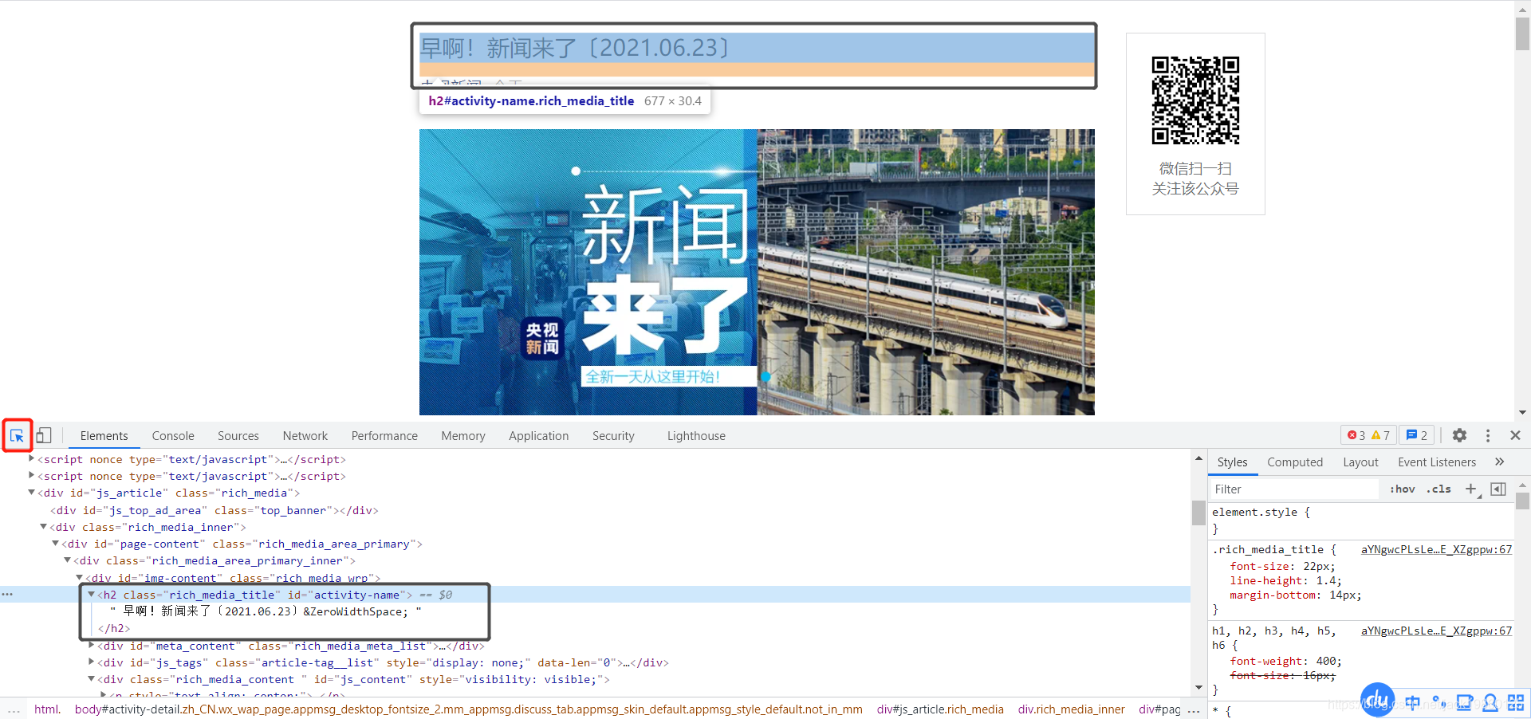
Task: Select the Elements tab
Action: 104,436
